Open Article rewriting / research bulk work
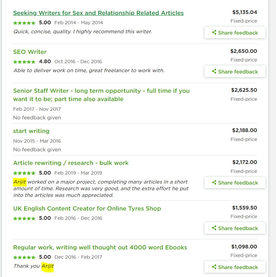This screenshot has width=276, height=277. 71,163
